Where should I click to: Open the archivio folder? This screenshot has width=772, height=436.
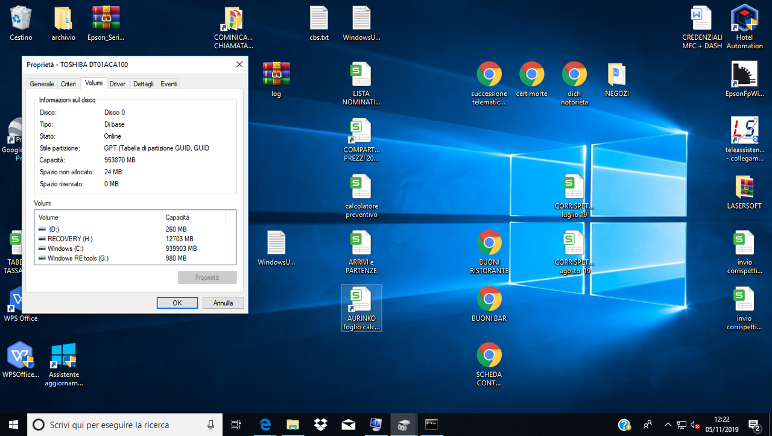click(63, 18)
